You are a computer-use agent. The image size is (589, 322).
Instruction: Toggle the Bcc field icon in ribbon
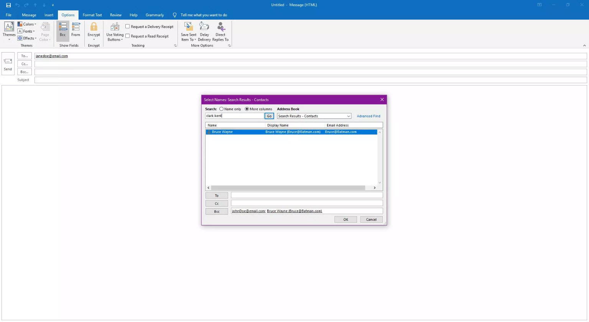(x=63, y=27)
